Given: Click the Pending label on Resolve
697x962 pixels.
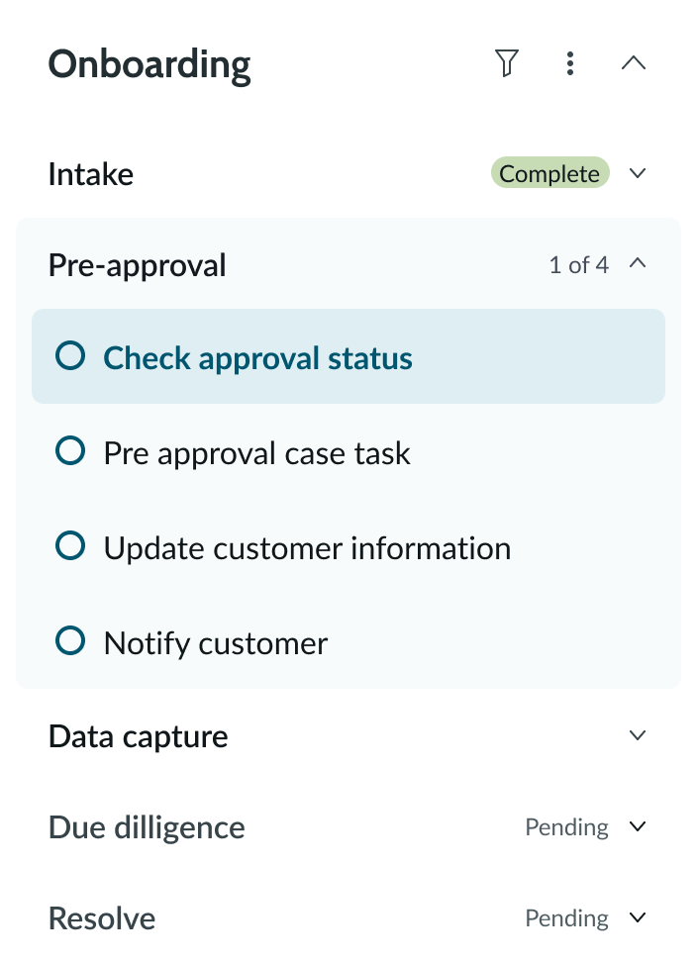Looking at the screenshot, I should [x=565, y=917].
